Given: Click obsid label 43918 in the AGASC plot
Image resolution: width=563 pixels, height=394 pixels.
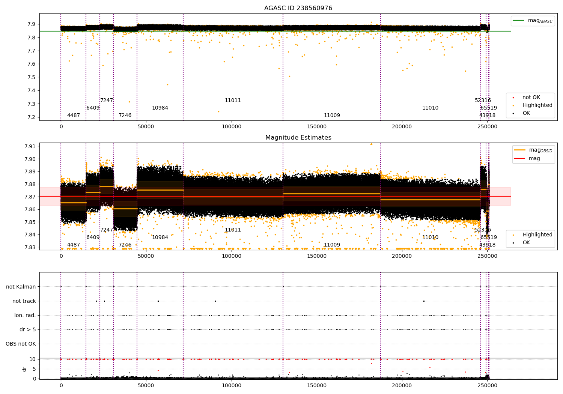Looking at the screenshot, I should point(488,116).
